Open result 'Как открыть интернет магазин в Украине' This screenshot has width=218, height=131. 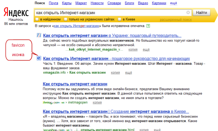(x=112, y=35)
